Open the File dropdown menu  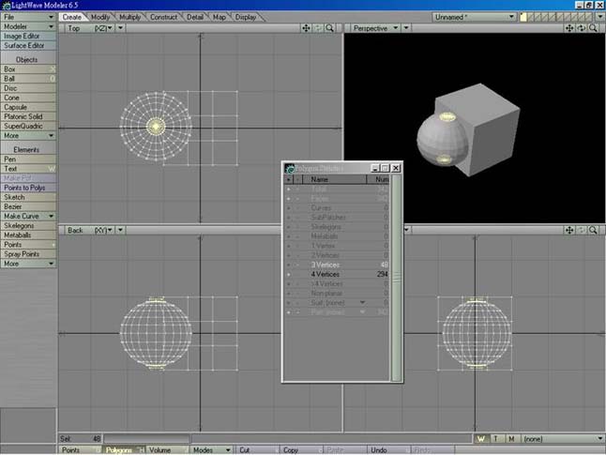tap(28, 17)
